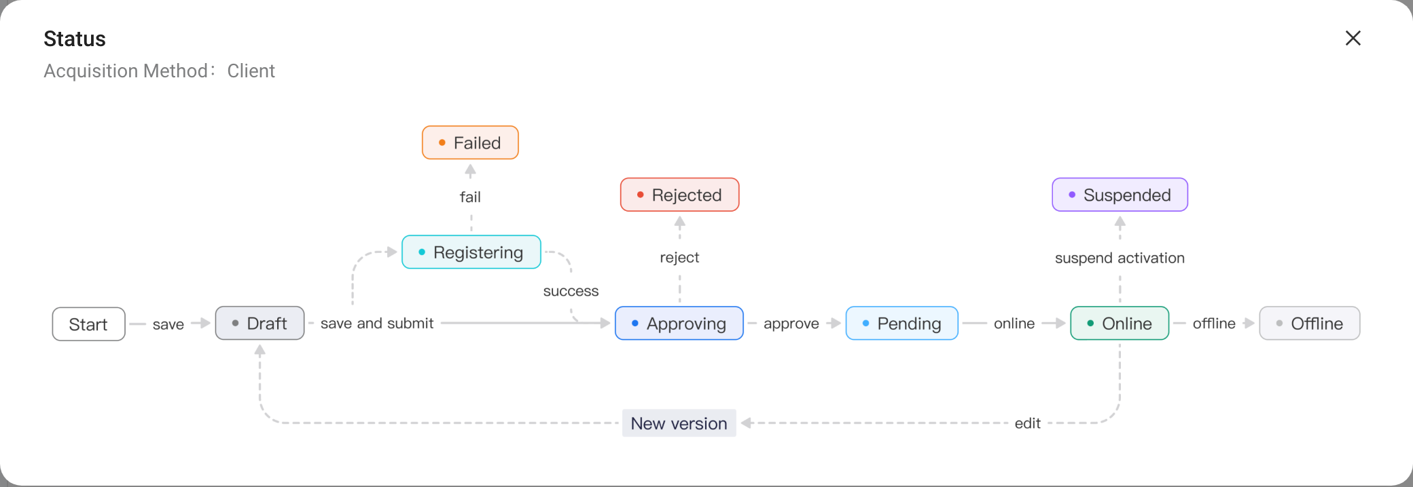1413x487 pixels.
Task: Click the 'save and submit' transition label
Action: click(x=377, y=324)
